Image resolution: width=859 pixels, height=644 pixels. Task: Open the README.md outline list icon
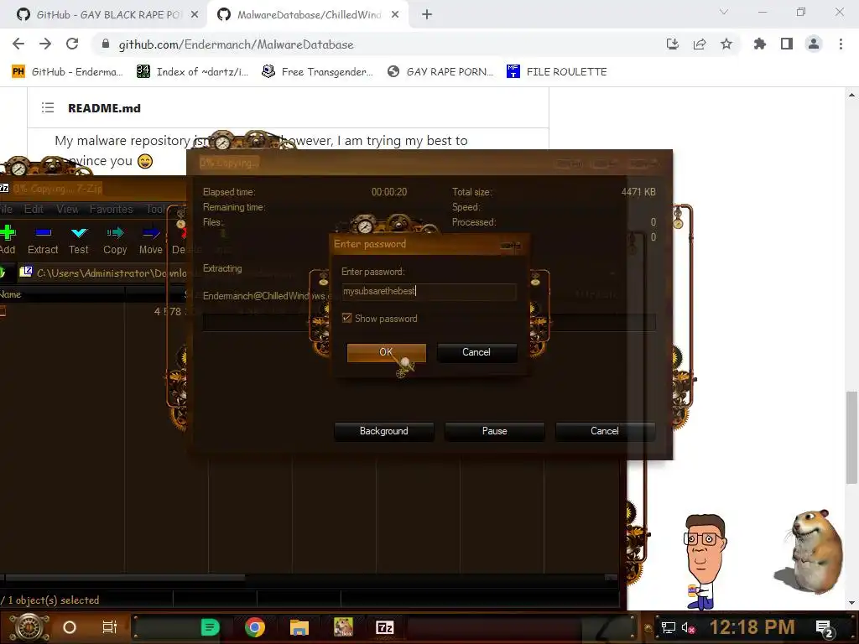pos(48,108)
